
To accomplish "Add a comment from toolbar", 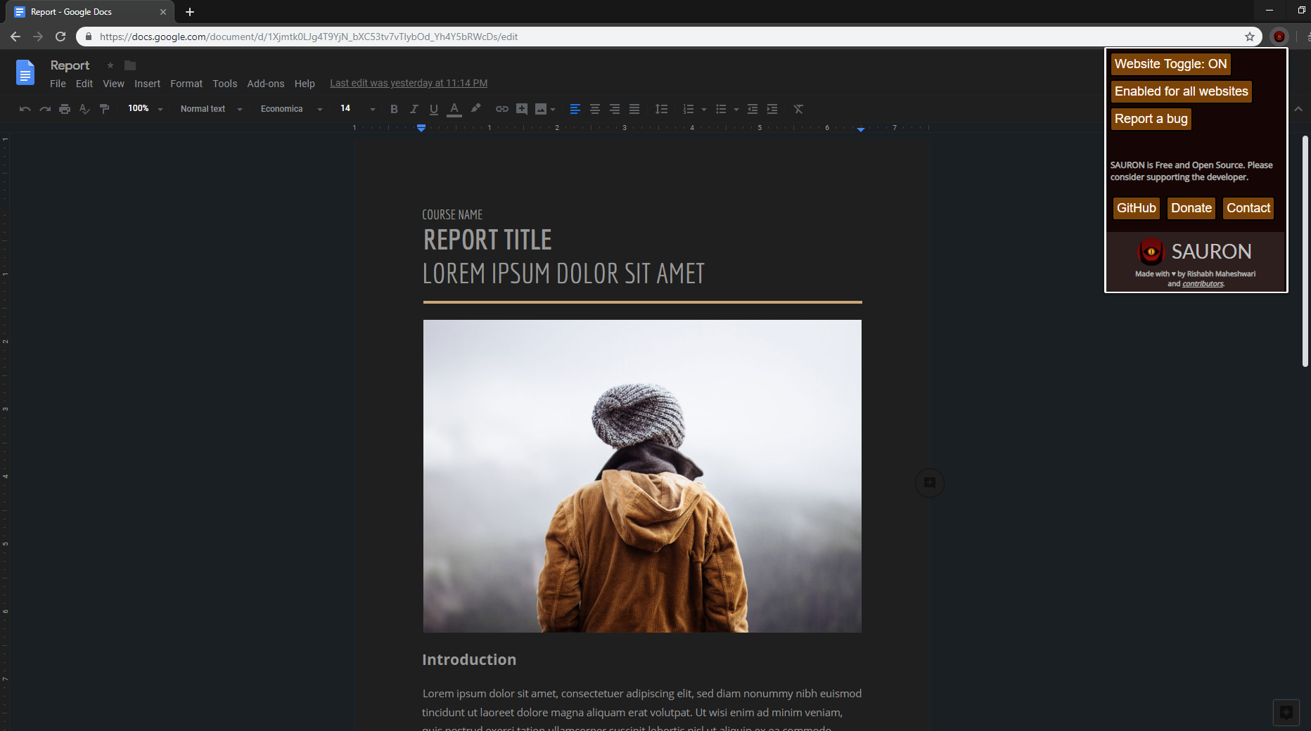I will point(521,109).
